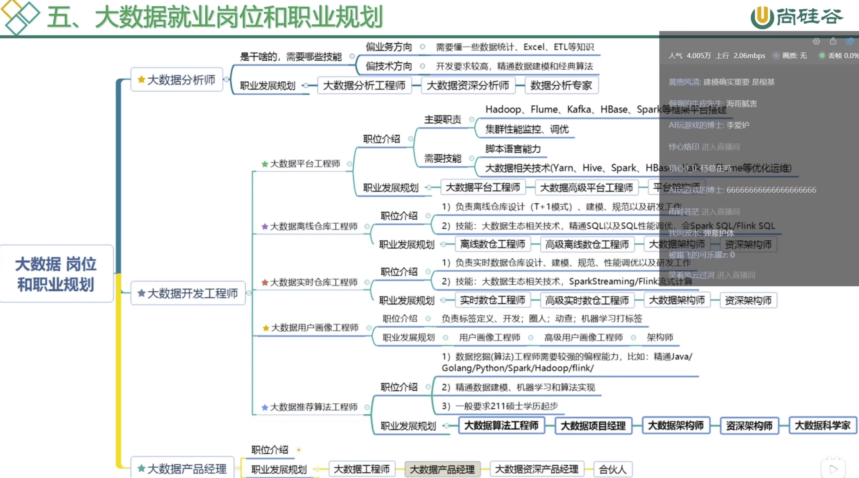Click the 尚硅谷 logo
This screenshot has width=859, height=478.
tap(797, 16)
